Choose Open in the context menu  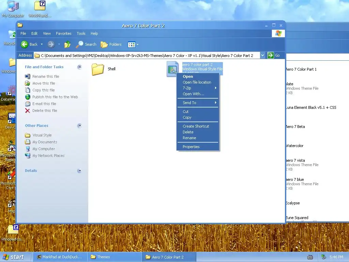pos(198,76)
